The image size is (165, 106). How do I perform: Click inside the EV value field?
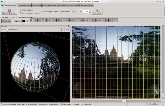[x=86, y=11]
